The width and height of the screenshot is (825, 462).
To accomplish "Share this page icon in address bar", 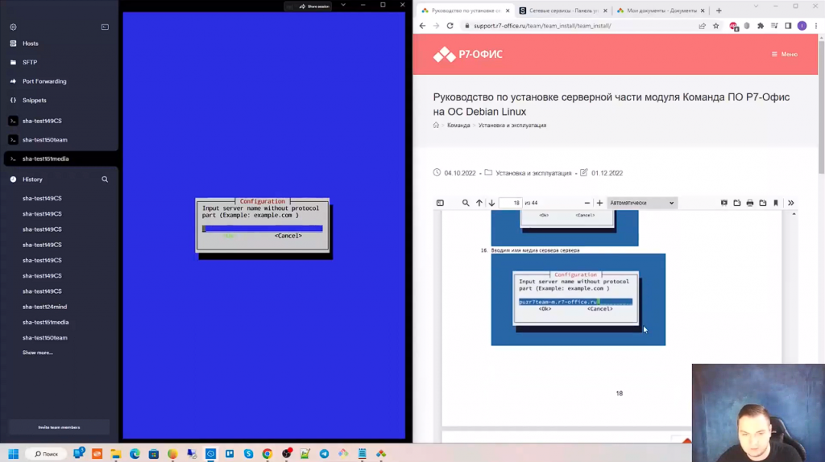I will tap(702, 26).
